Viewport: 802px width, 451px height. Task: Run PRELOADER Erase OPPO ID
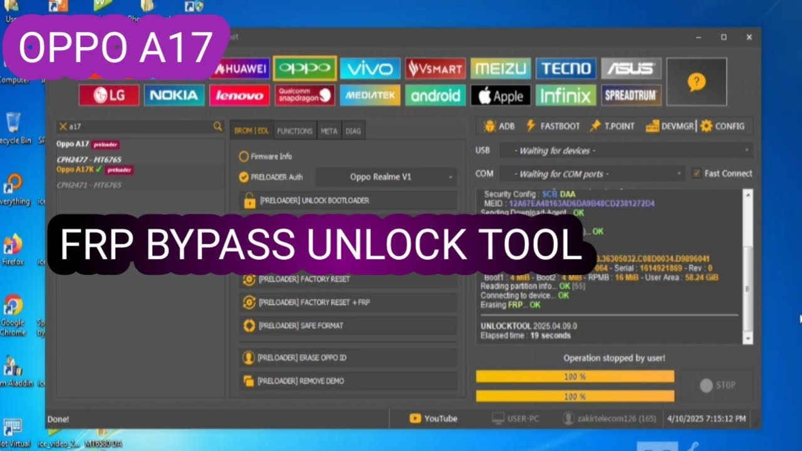pos(348,358)
